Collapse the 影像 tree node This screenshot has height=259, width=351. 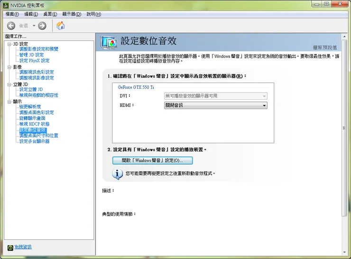coord(9,67)
